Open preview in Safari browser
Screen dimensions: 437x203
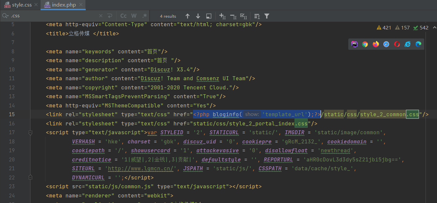tap(386, 44)
